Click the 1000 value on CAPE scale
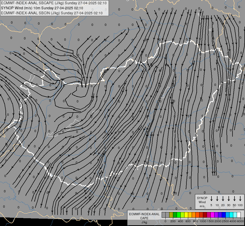This screenshot has height=226, width=245. pos(203,221)
